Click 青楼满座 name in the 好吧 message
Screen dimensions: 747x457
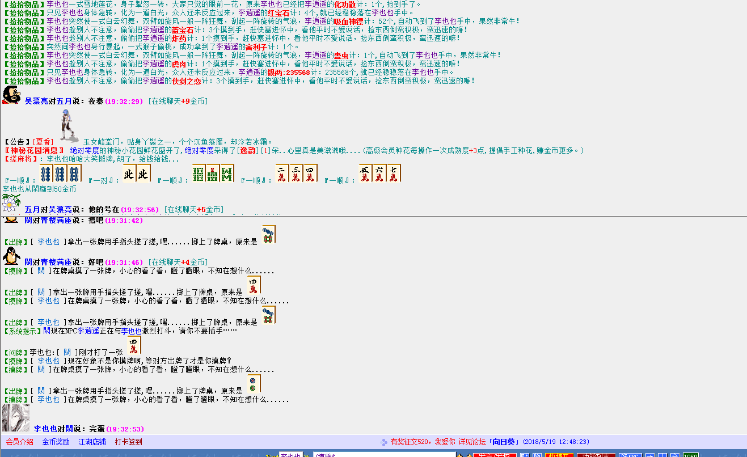point(55,263)
